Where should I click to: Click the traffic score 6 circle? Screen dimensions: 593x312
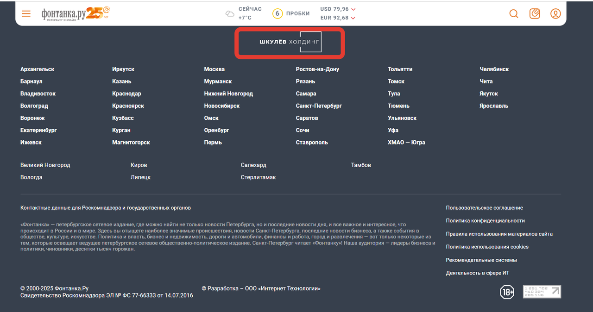[x=278, y=13]
